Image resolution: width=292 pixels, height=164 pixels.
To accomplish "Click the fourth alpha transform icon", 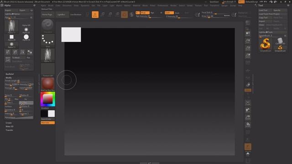I will point(30,52).
